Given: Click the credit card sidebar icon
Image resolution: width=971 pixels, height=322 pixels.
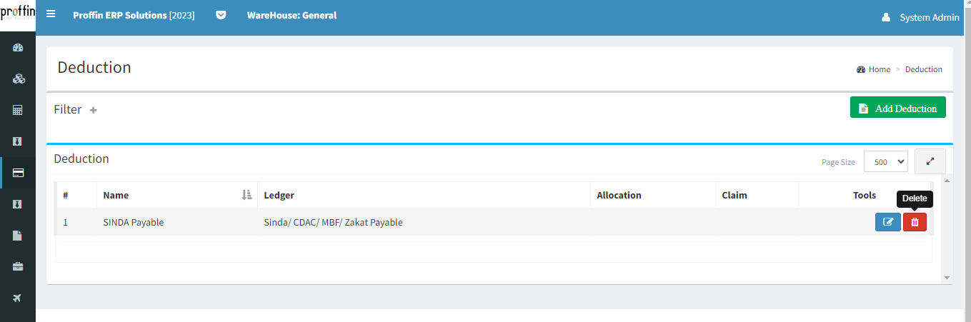Looking at the screenshot, I should [x=18, y=172].
